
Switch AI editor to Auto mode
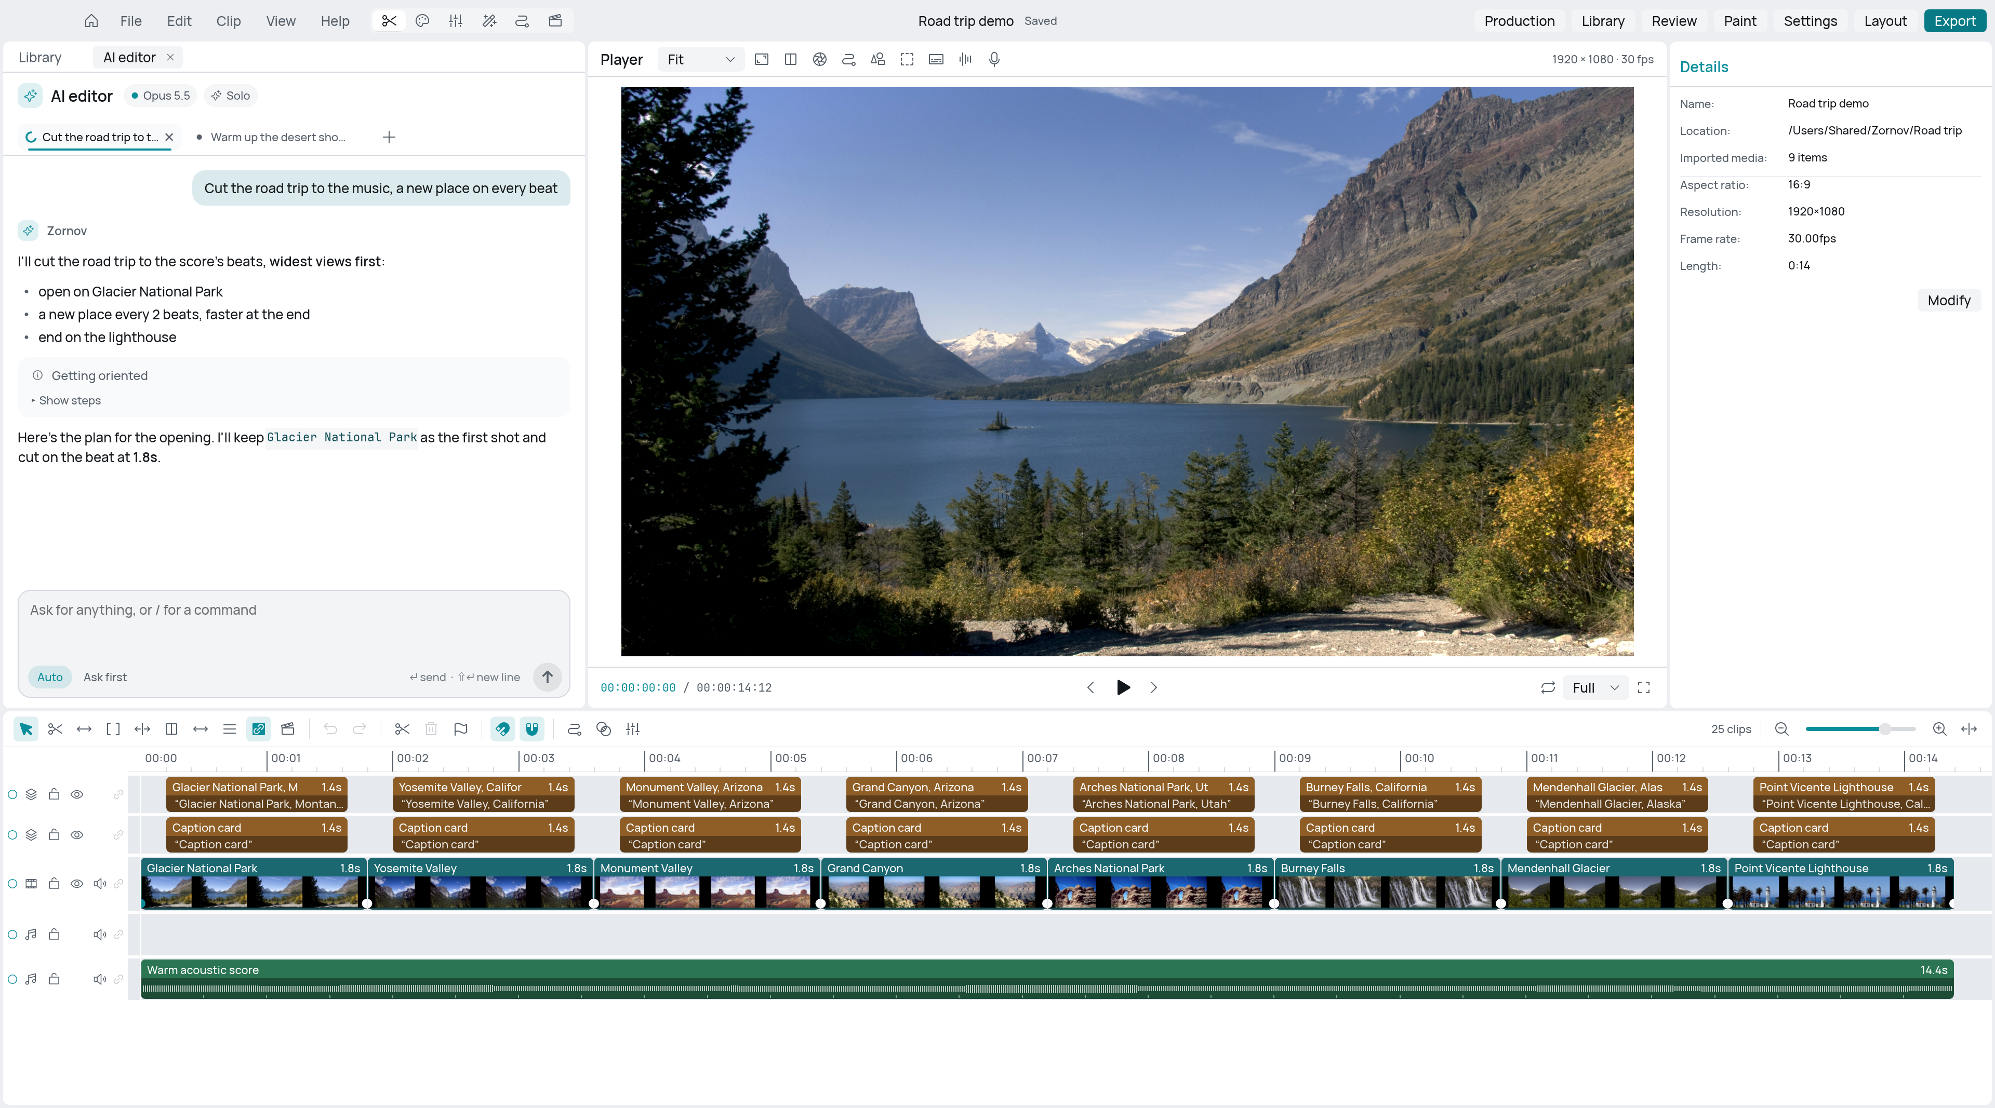(x=49, y=677)
